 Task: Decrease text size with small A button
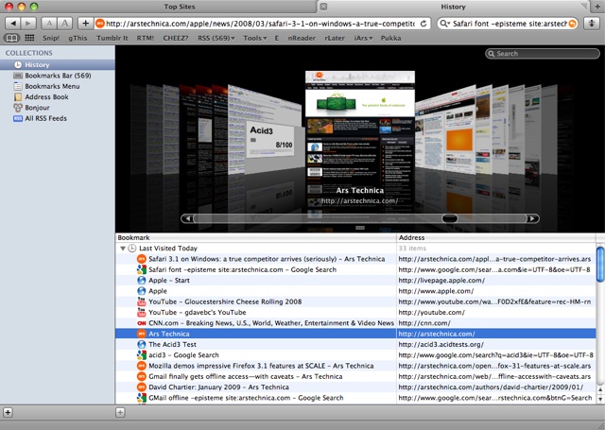49,24
